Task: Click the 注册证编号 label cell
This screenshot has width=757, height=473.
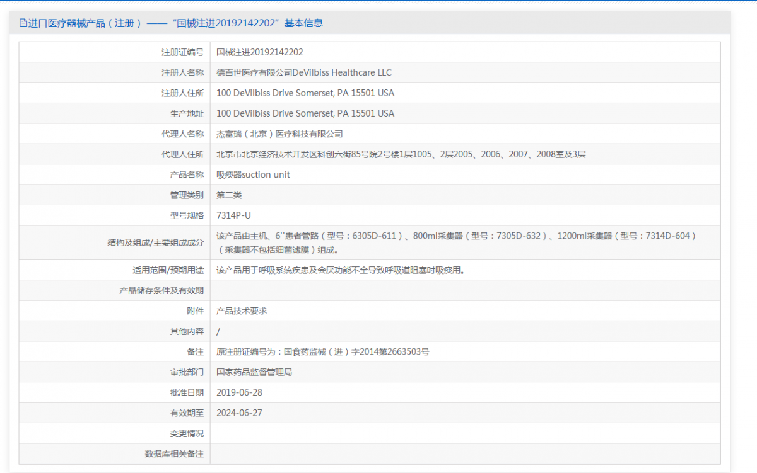Action: click(183, 52)
